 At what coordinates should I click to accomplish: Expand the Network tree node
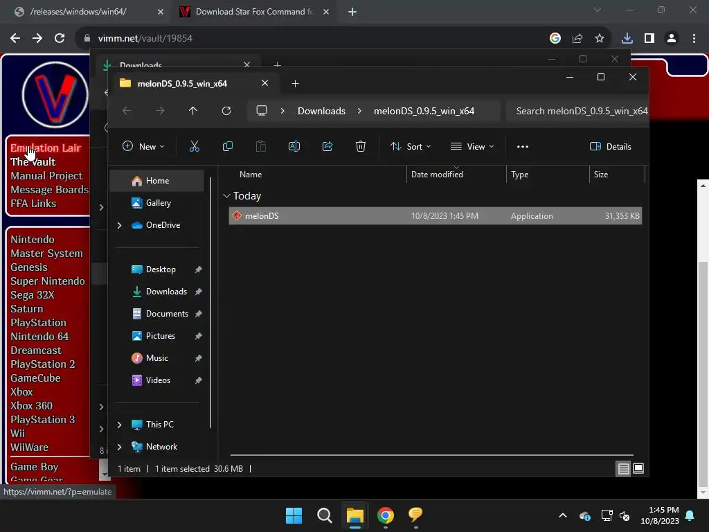pyautogui.click(x=119, y=447)
